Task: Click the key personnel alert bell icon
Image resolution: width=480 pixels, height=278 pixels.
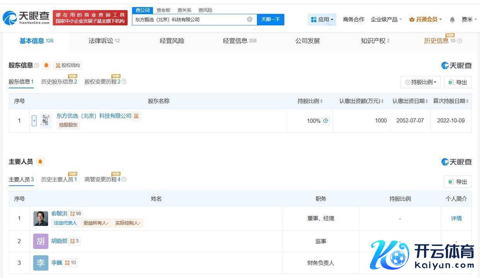Action: tap(40, 162)
